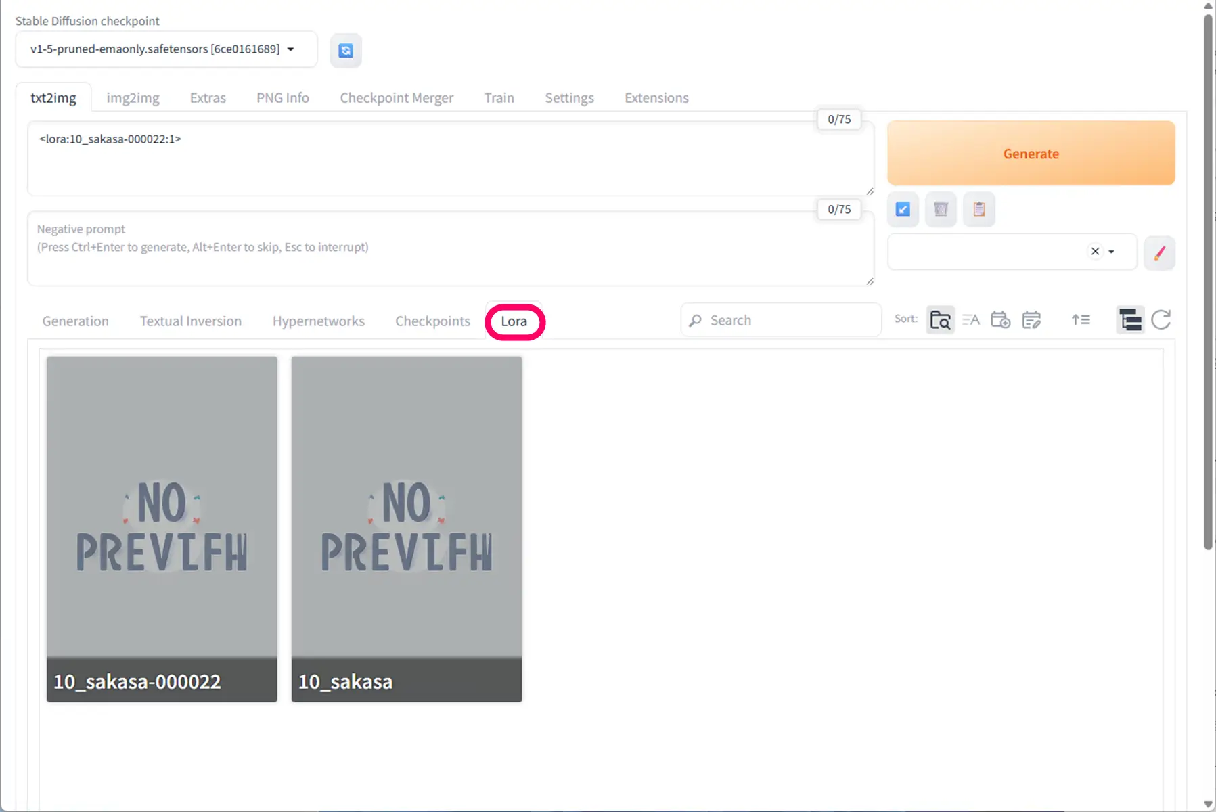Select the Checkpoints sub-tab
Viewport: 1216px width, 812px height.
pos(432,321)
